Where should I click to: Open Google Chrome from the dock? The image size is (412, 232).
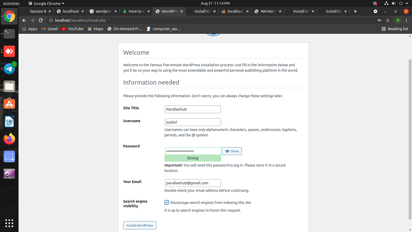click(9, 16)
